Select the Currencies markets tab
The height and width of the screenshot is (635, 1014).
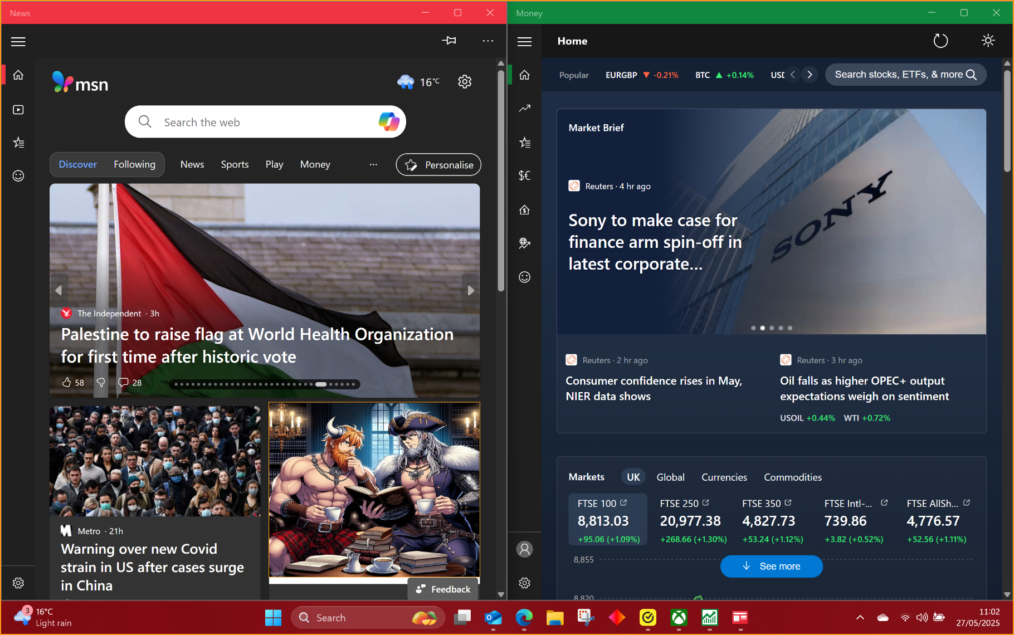click(724, 477)
